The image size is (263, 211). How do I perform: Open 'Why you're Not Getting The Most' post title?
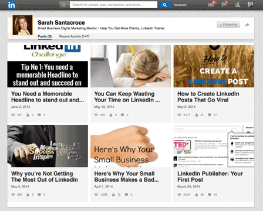45,176
